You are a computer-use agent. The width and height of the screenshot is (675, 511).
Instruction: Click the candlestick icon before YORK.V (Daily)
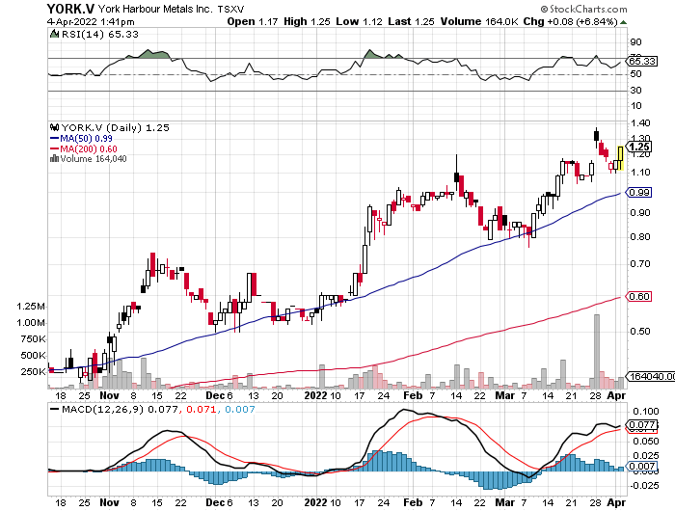pyautogui.click(x=55, y=127)
